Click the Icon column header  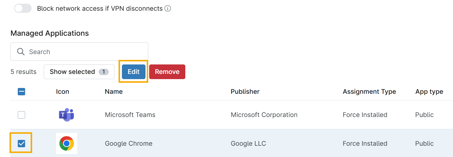pos(62,92)
